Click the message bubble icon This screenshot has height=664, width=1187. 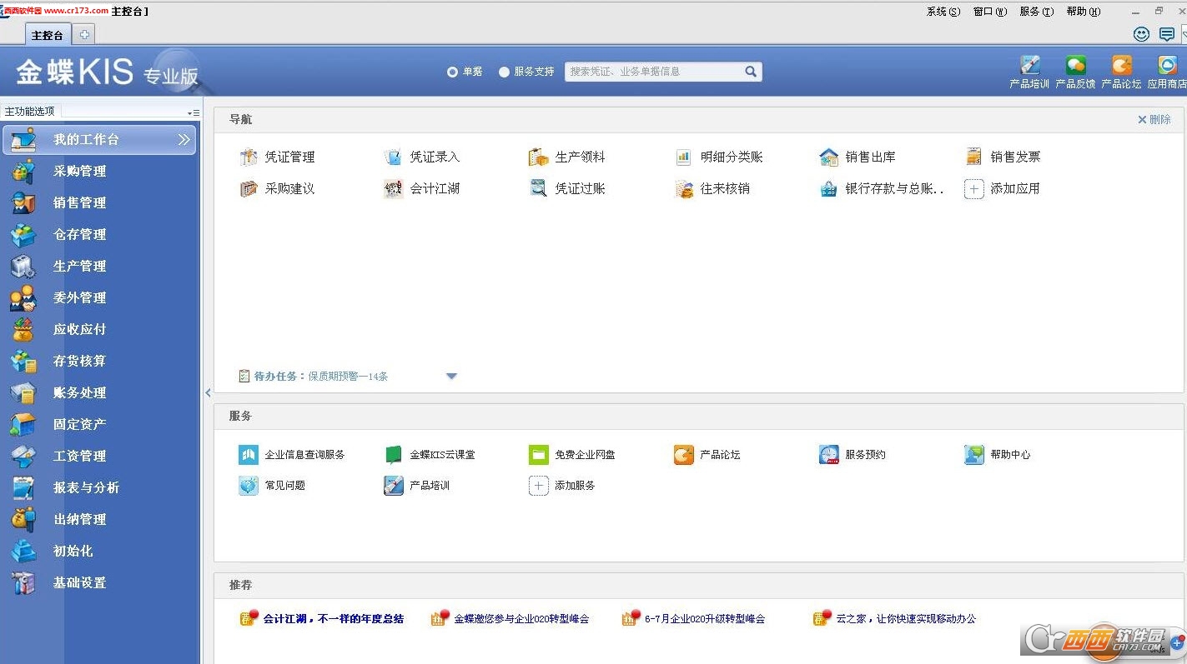(x=1166, y=34)
